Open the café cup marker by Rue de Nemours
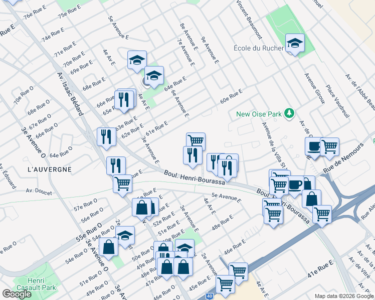The image size is (375, 300). (x=313, y=148)
